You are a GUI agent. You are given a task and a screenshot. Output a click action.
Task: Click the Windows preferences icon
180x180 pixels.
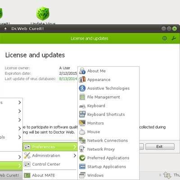82,175
